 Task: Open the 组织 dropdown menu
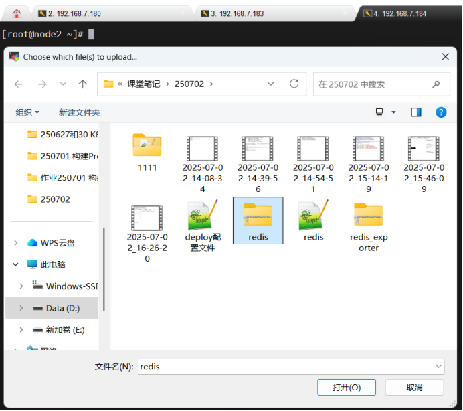[x=28, y=112]
